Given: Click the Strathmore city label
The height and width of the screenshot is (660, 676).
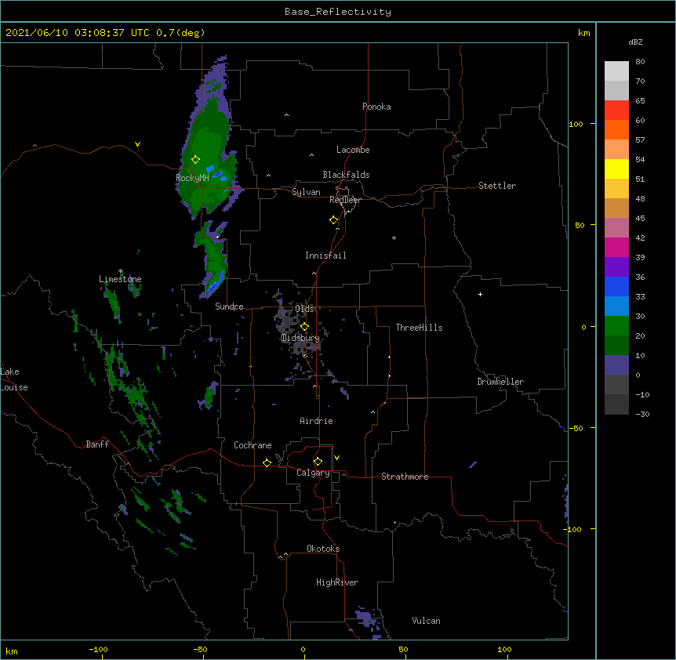Looking at the screenshot, I should click(x=405, y=477).
